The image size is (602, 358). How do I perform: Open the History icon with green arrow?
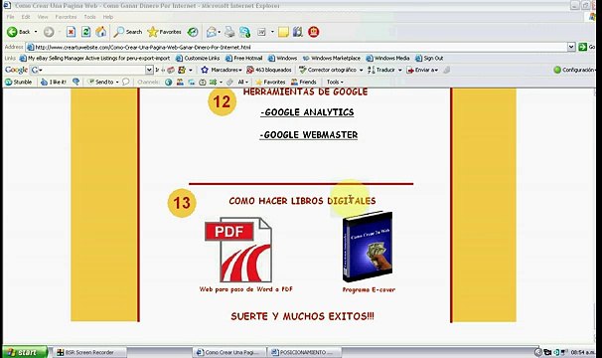[x=193, y=32]
